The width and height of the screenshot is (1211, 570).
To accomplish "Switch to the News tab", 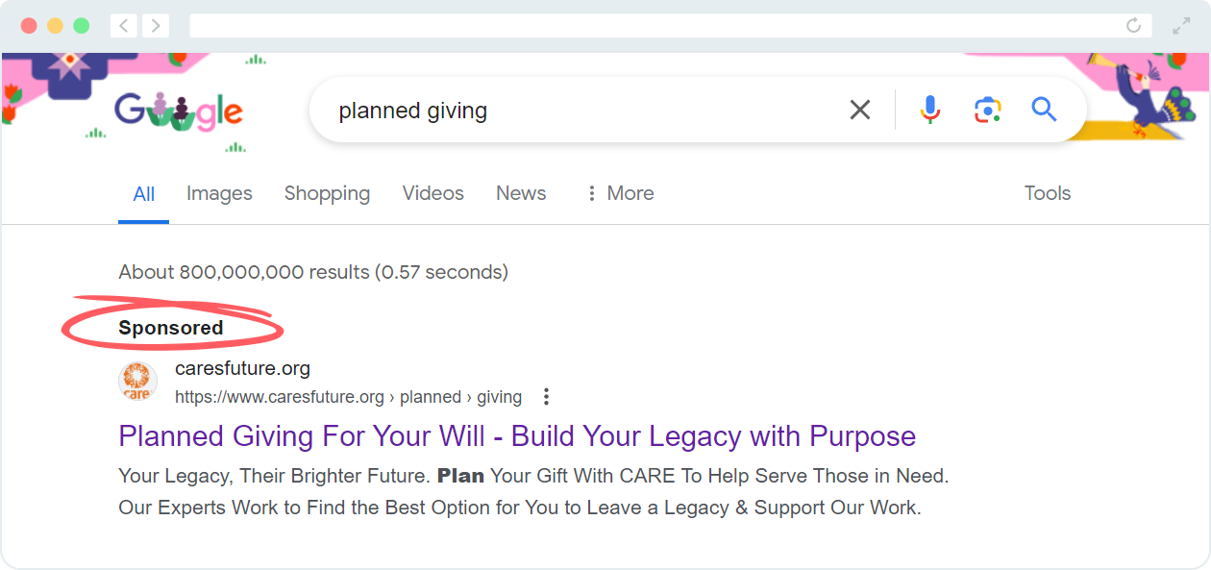I will (520, 193).
